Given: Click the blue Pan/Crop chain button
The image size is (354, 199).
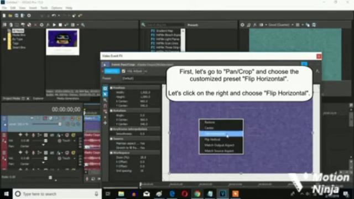Looking at the screenshot, I should click(112, 71).
